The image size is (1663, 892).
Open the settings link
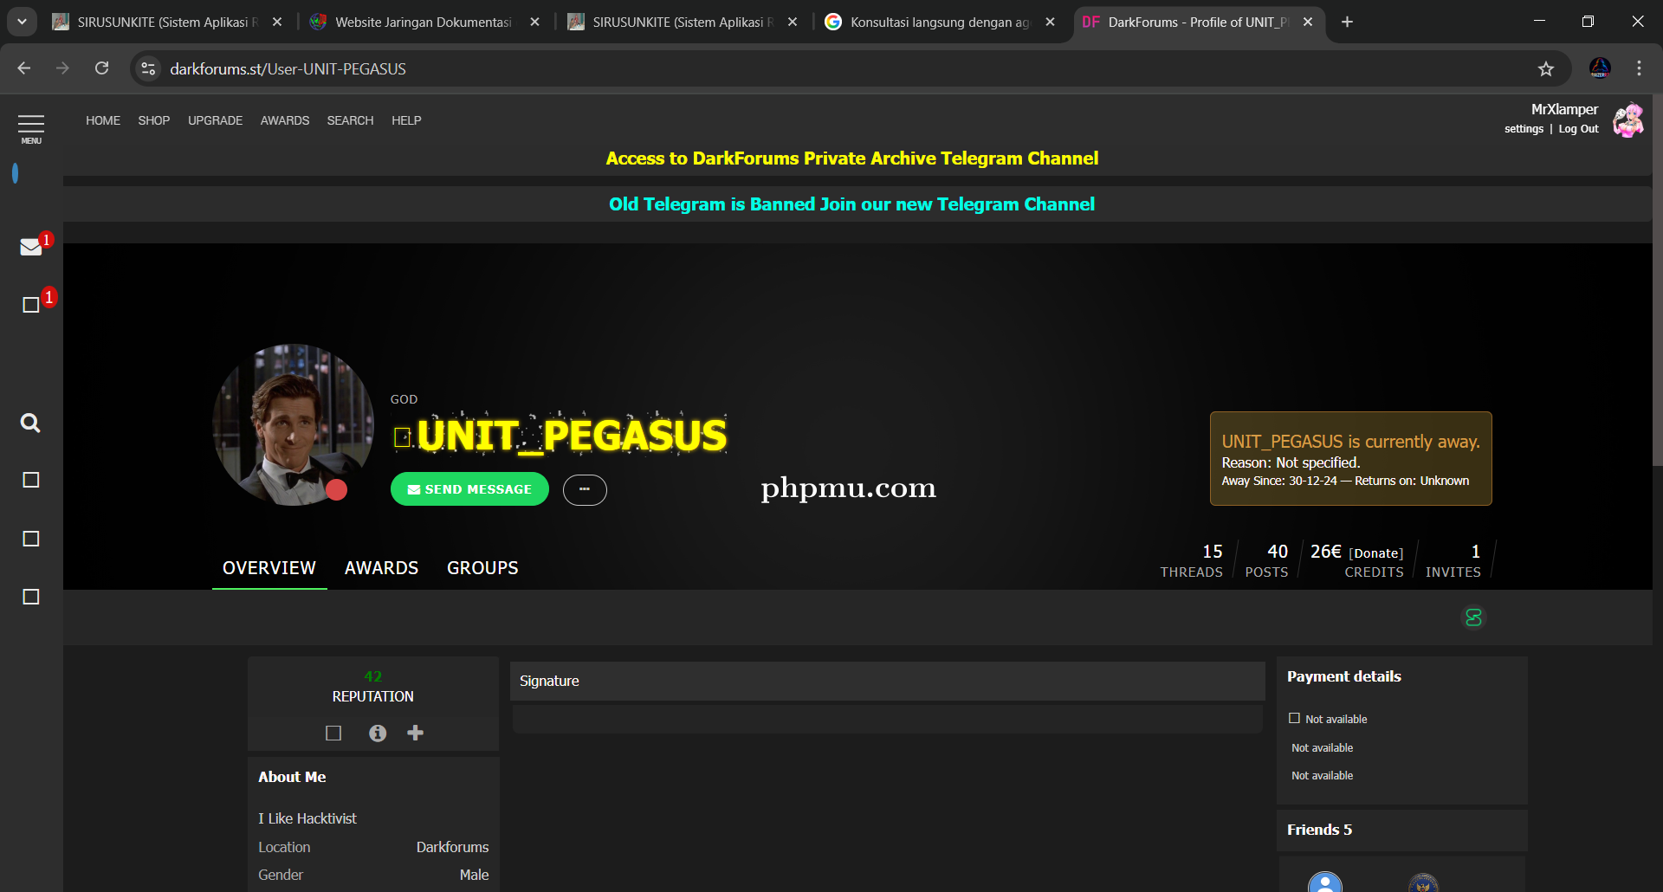tap(1524, 129)
